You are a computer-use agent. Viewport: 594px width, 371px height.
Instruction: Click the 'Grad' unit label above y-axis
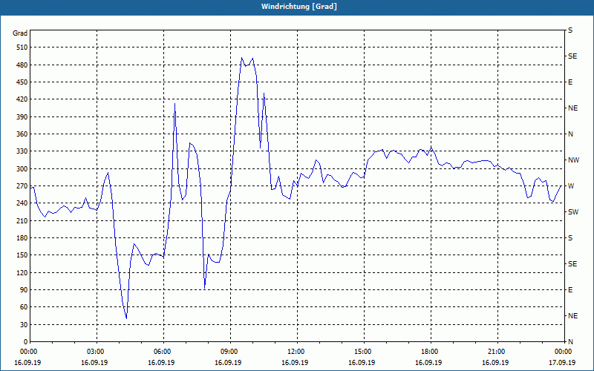(20, 33)
